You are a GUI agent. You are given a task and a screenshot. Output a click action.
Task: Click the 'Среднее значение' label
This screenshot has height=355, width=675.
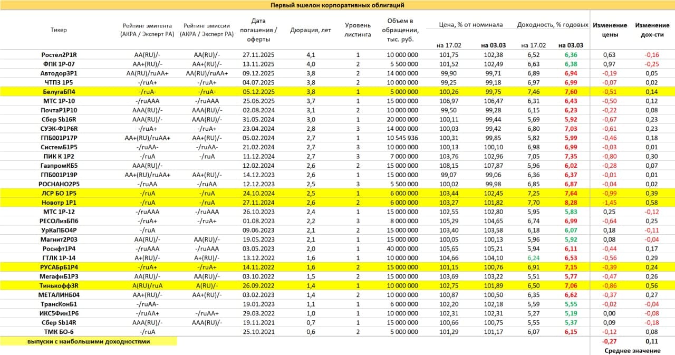coord(632,351)
